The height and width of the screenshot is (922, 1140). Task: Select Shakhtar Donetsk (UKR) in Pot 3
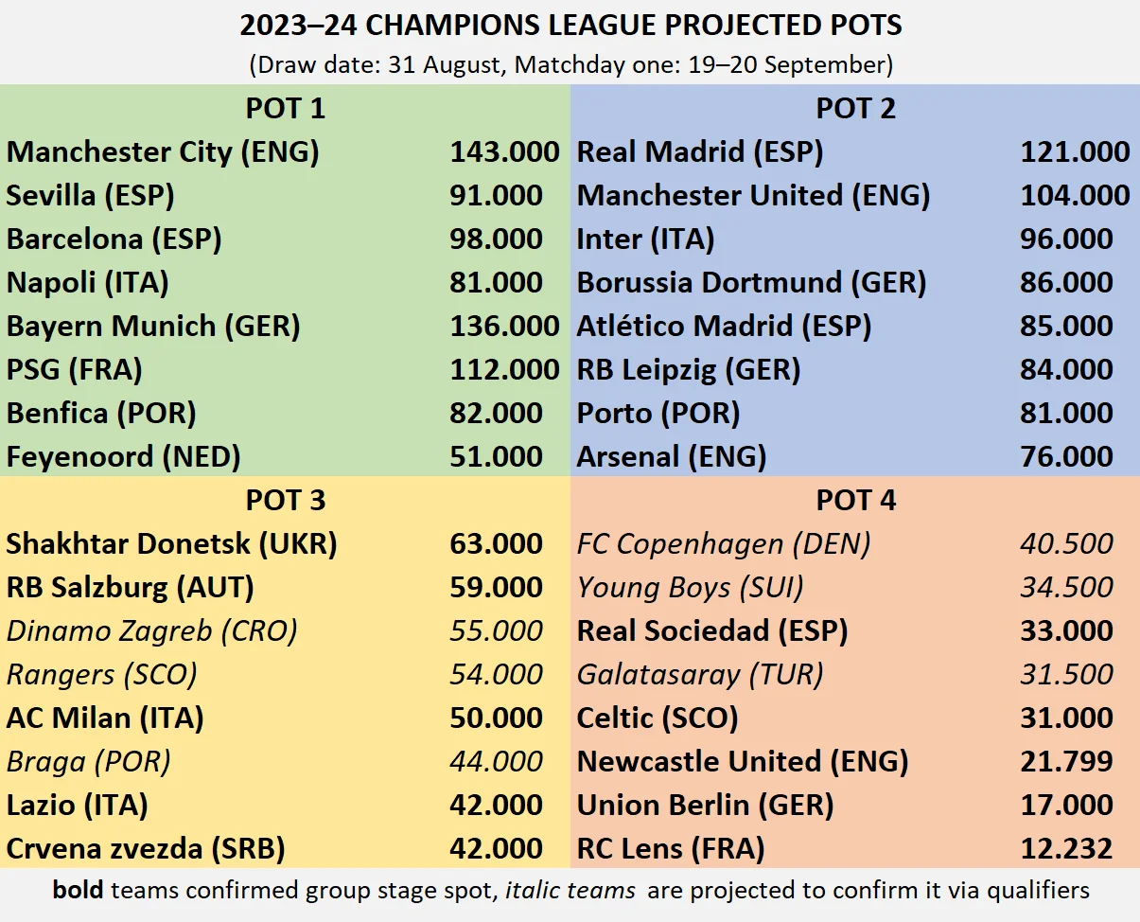coord(171,543)
